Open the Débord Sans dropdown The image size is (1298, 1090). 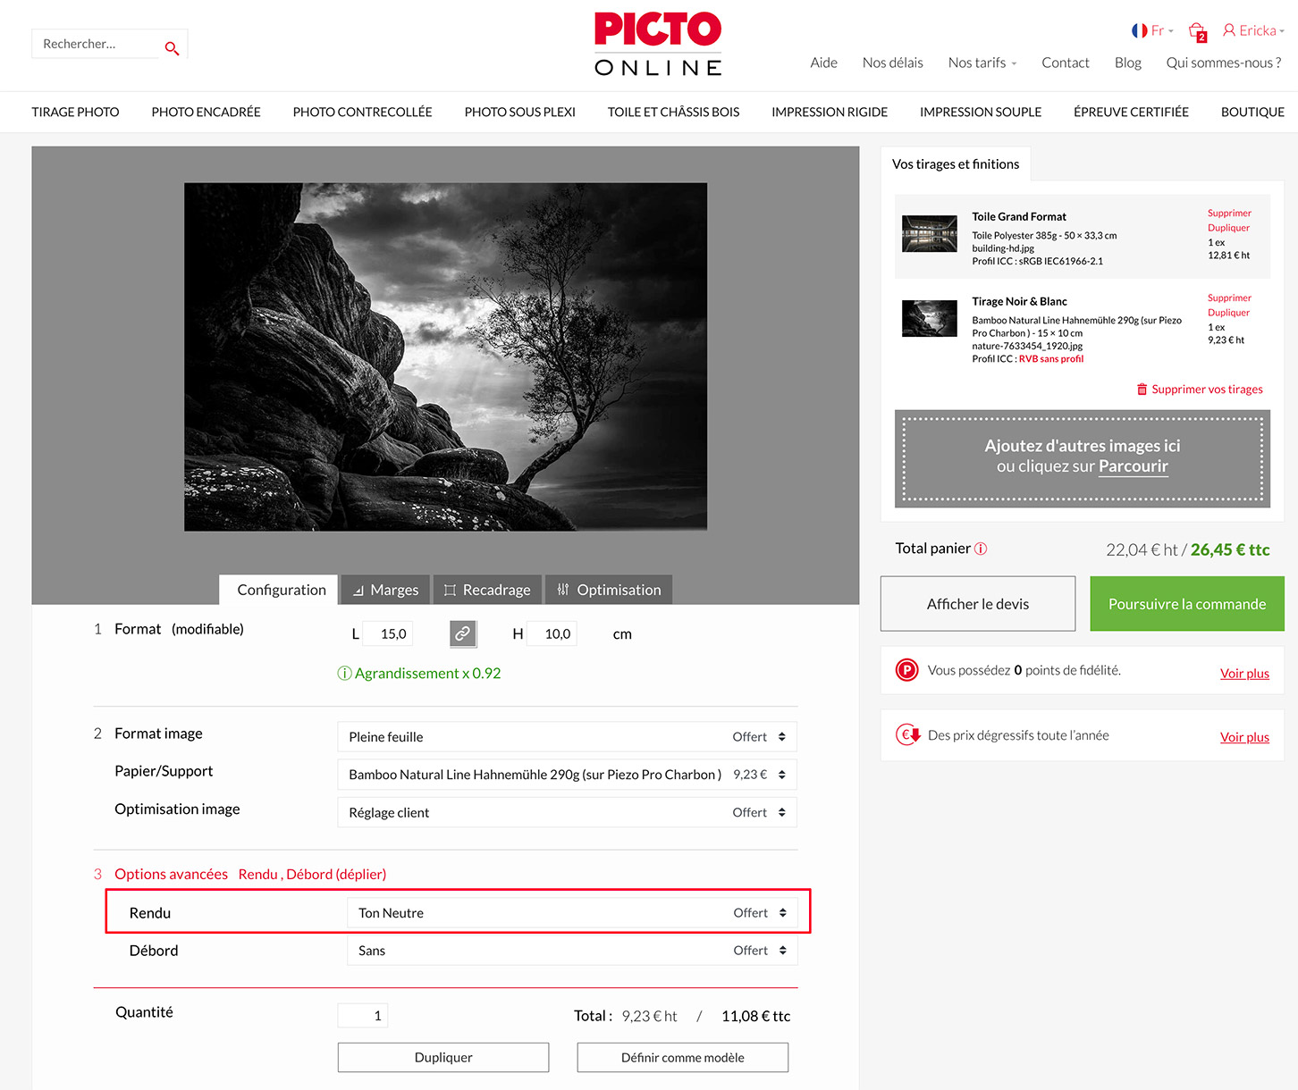point(572,951)
